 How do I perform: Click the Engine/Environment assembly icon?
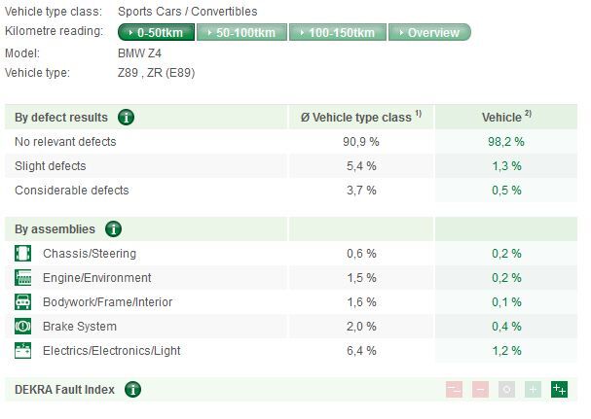23,278
